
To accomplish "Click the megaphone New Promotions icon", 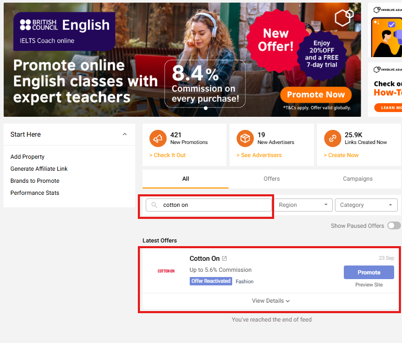I will [x=158, y=139].
